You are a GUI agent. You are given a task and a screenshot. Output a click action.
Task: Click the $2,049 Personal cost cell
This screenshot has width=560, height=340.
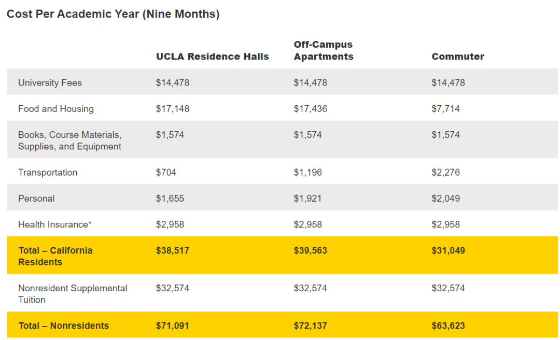click(x=446, y=198)
